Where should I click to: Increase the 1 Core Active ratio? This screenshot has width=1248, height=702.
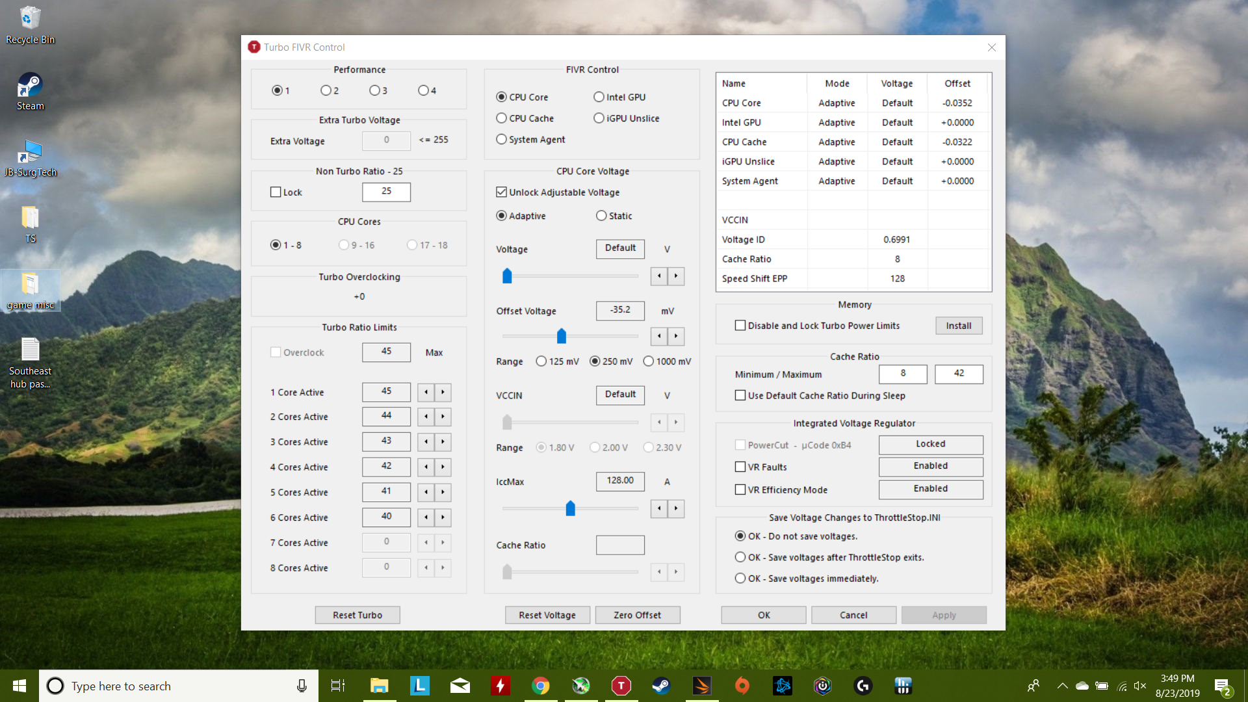[x=443, y=392]
